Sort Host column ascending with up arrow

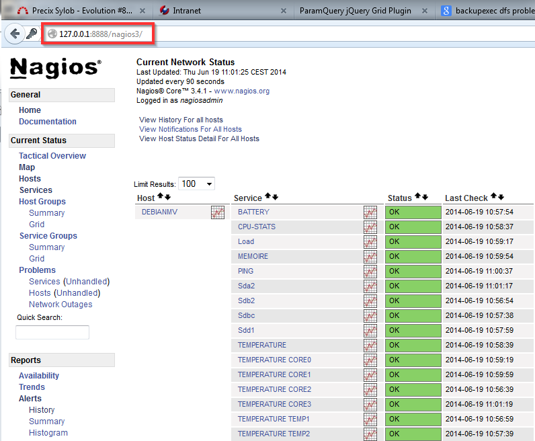pos(160,196)
